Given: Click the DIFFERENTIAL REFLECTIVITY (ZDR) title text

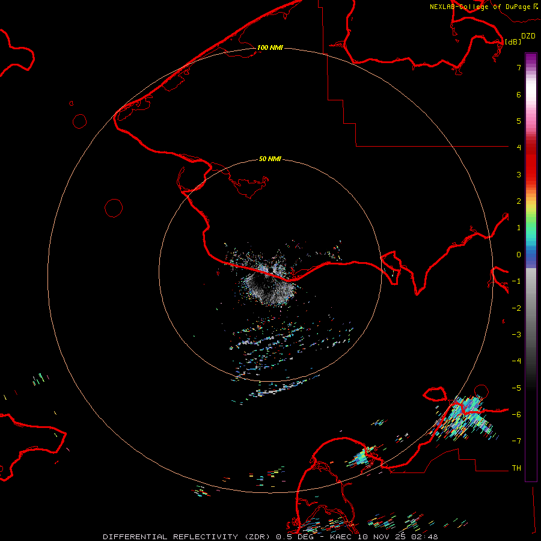Looking at the screenshot, I should pyautogui.click(x=186, y=537).
